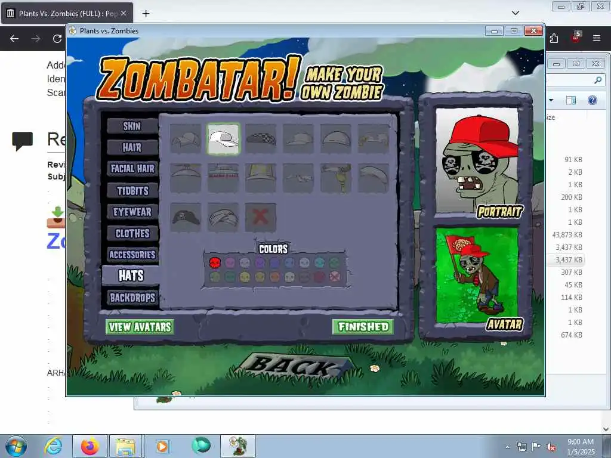Open the TIDBITS category
Screen dimensions: 611x458
[132, 190]
